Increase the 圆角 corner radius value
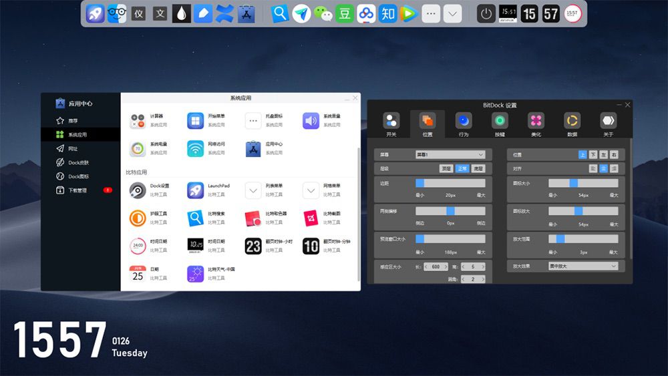This screenshot has height=376, width=668. click(x=483, y=279)
